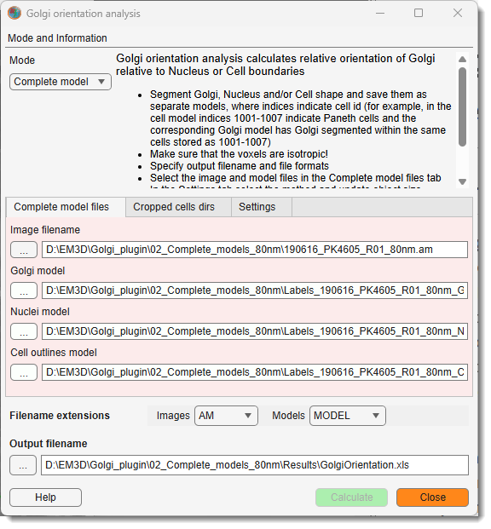The height and width of the screenshot is (529, 491).
Task: Browse for Output filename with the ... button
Action: (23, 466)
